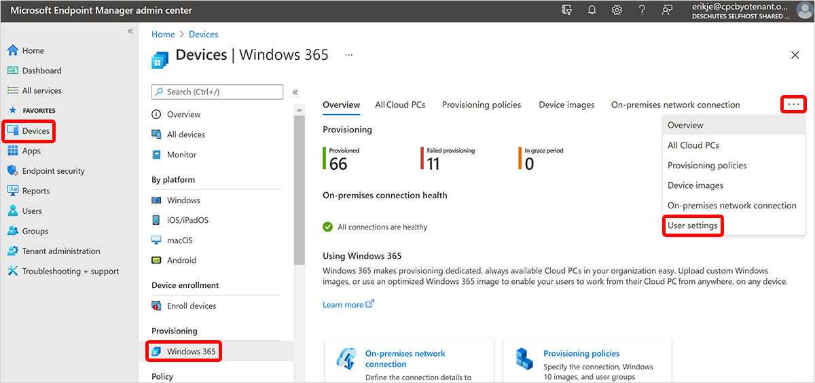815x383 pixels.
Task: Switch to On-premises network connection tab
Action: (676, 105)
